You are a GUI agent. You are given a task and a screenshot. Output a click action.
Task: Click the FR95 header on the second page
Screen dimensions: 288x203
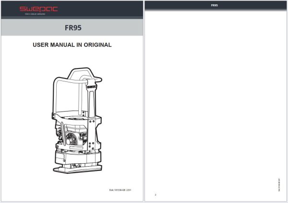pyautogui.click(x=215, y=5)
